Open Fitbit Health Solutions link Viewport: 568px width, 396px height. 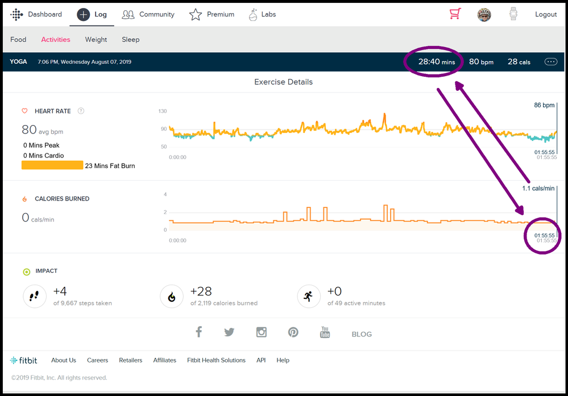click(216, 360)
